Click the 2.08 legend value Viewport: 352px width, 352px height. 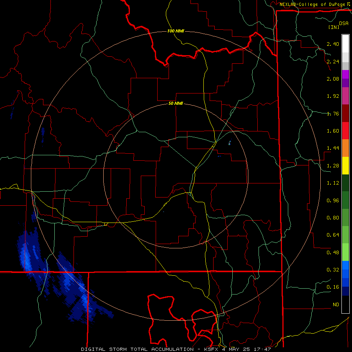333,79
